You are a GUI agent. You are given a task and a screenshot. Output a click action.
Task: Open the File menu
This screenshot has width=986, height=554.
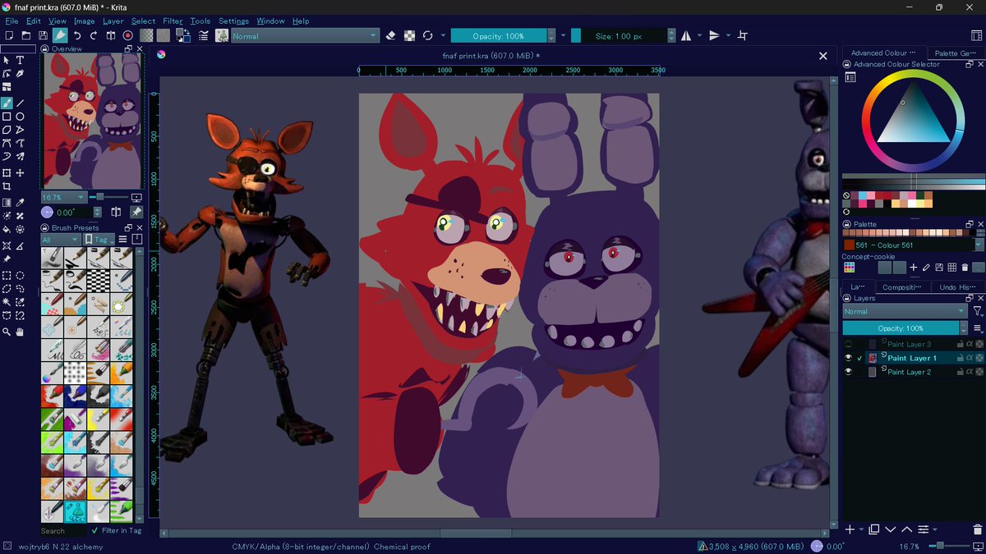click(12, 21)
